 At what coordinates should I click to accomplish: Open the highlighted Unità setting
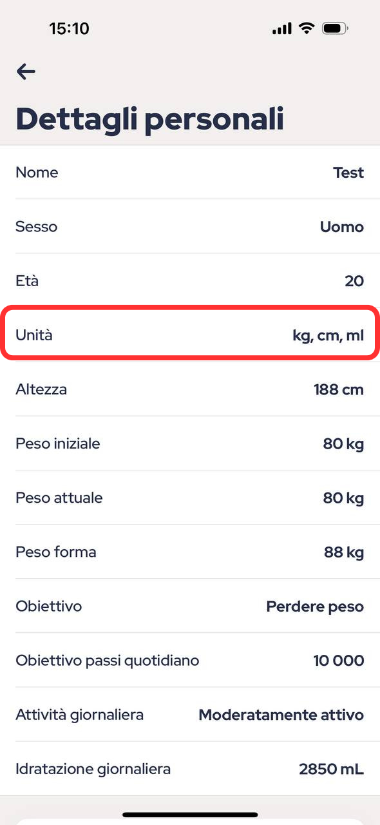pos(190,335)
